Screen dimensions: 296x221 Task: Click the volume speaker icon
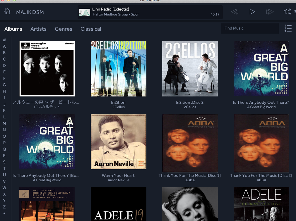click(x=287, y=12)
